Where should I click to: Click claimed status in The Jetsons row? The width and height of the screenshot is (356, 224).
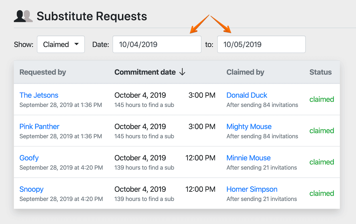[x=322, y=99]
